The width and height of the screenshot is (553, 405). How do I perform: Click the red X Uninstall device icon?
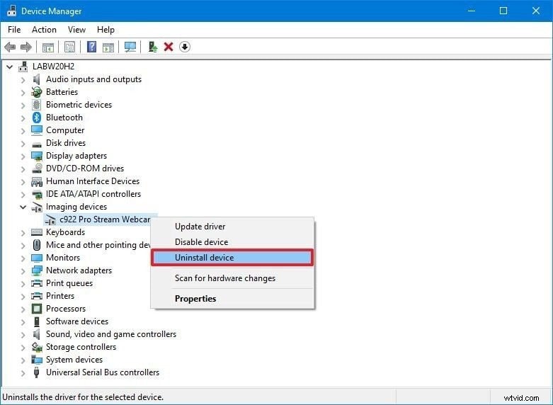coord(169,47)
